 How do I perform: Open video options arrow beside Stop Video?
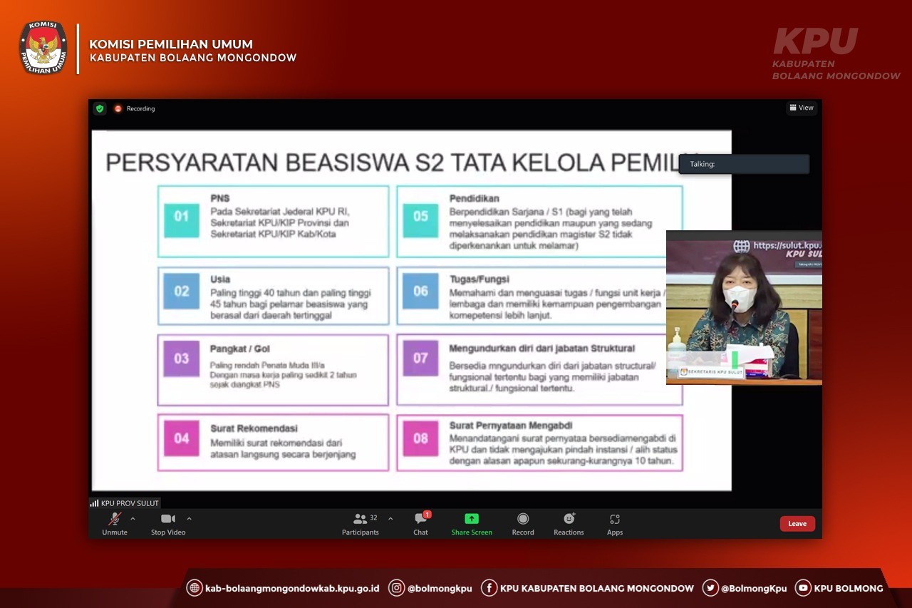[189, 519]
